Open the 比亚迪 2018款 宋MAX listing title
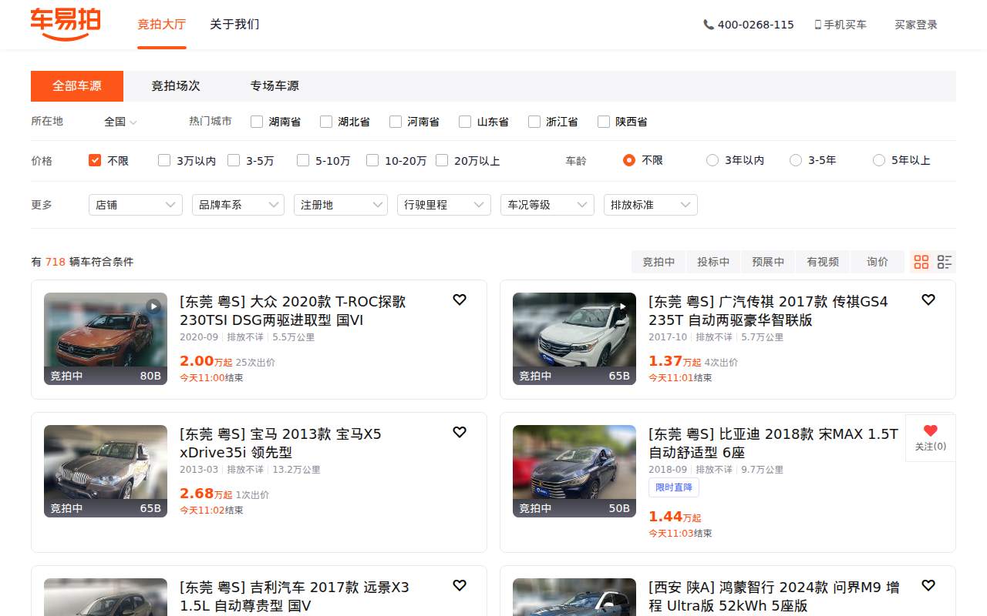The width and height of the screenshot is (987, 616). [773, 444]
